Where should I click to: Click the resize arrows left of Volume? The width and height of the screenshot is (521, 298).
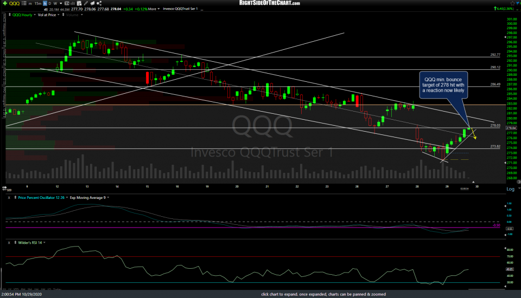63,15
